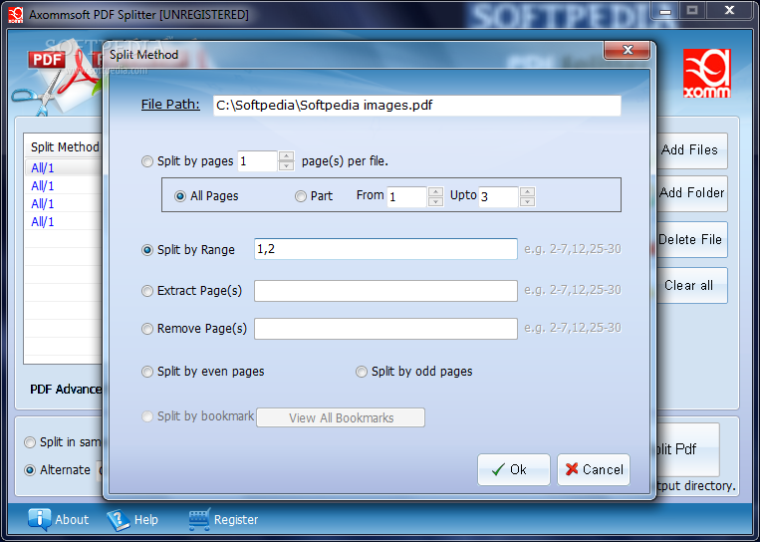Maximize the PDF Splitter window

692,11
